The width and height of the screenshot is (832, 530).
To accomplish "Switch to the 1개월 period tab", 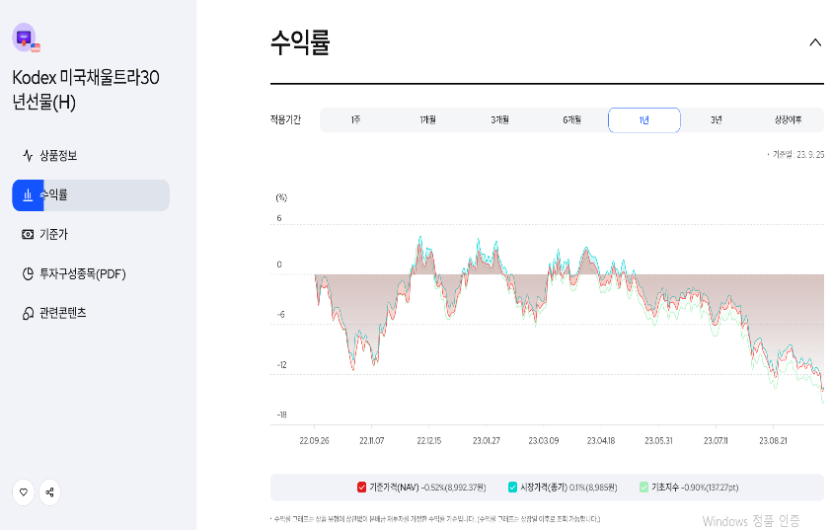I will 427,120.
